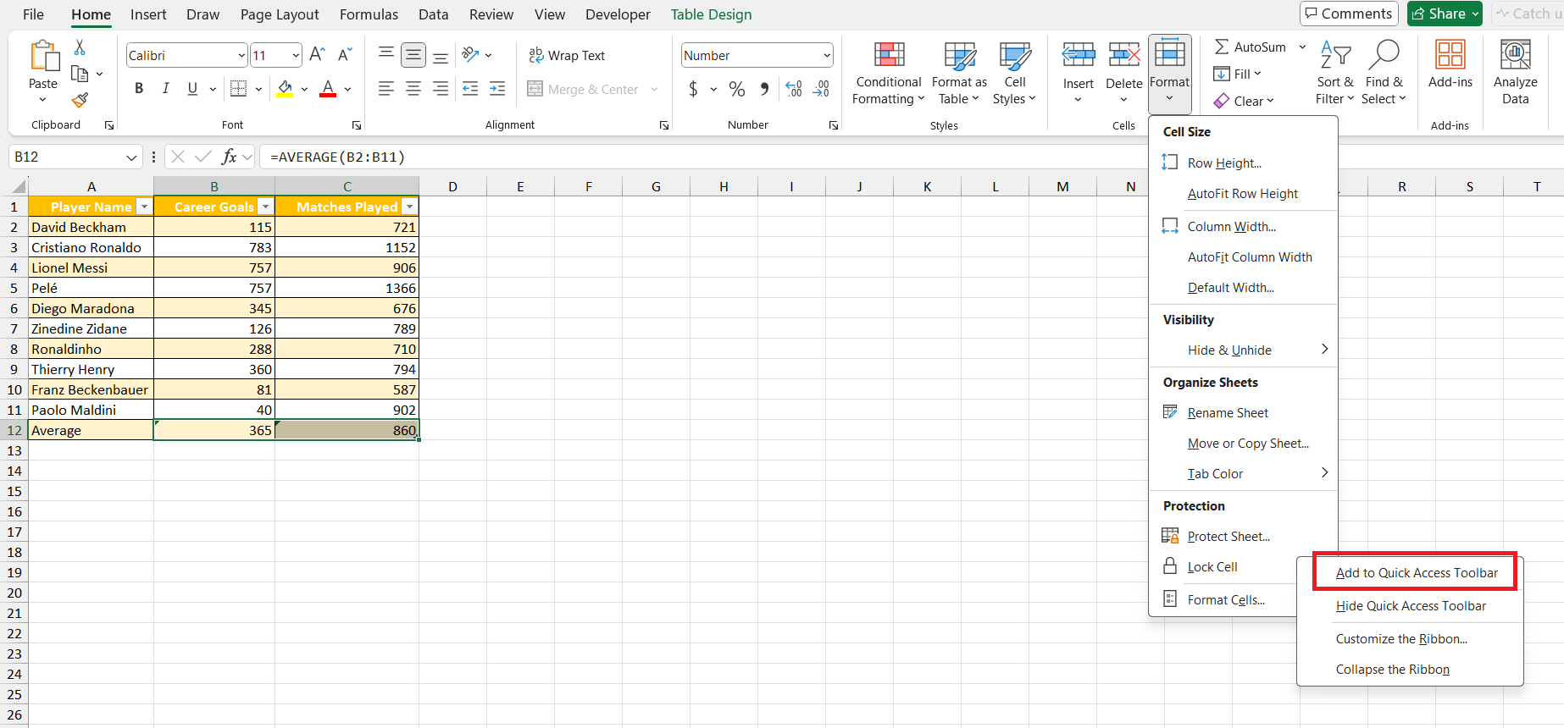The height and width of the screenshot is (728, 1564).
Task: Toggle Italic formatting
Action: point(166,89)
